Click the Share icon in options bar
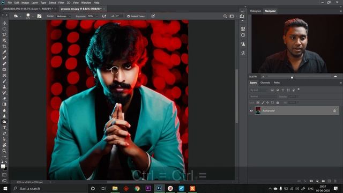 coord(242,16)
